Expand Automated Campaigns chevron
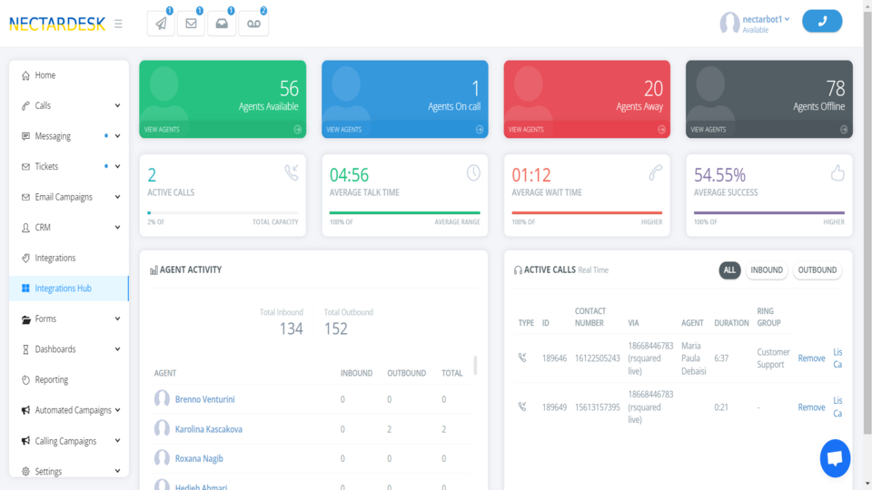This screenshot has width=872, height=490. point(117,410)
